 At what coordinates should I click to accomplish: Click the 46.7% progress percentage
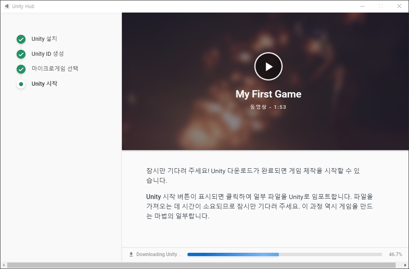click(x=396, y=254)
